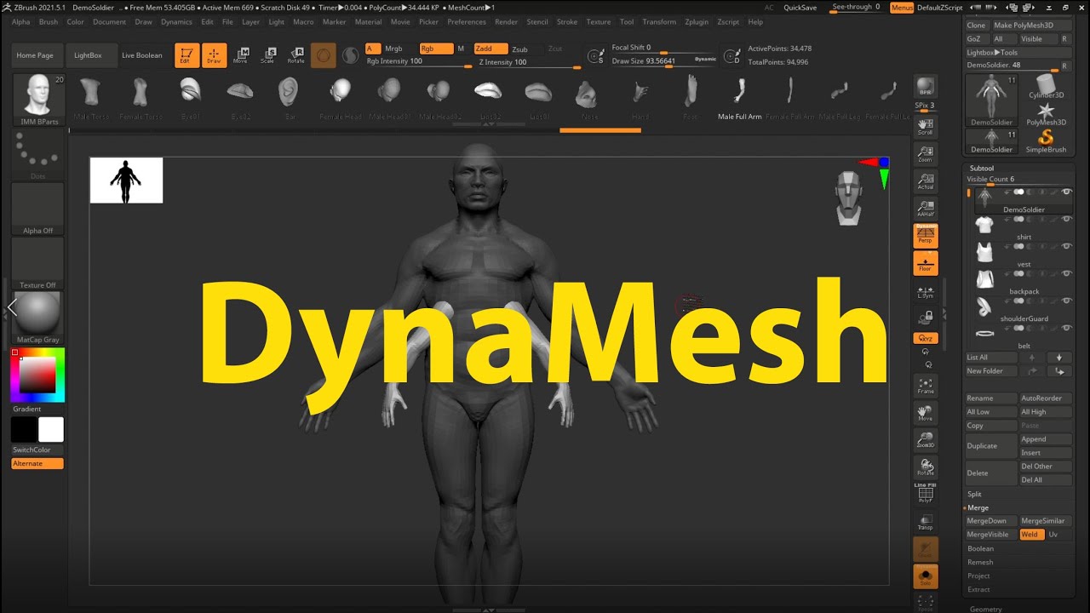Viewport: 1090px width, 613px height.
Task: Open the IMM BParts brush picker
Action: 39,99
